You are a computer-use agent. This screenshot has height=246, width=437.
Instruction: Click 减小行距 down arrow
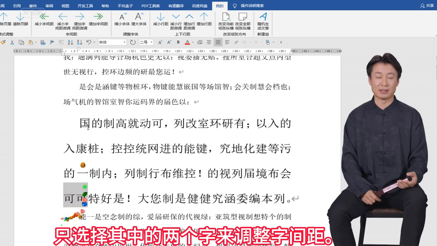coord(160,16)
